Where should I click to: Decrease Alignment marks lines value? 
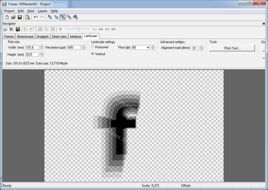[x=202, y=50]
